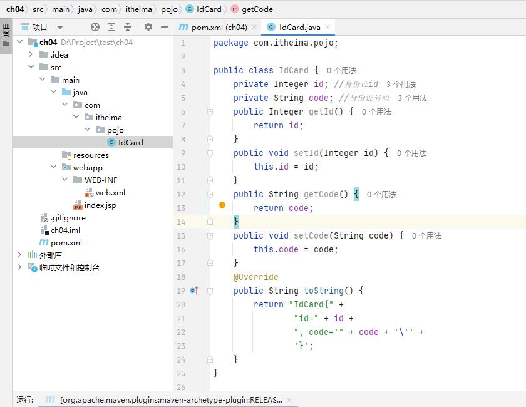Hide the project tool window with minus icon
The width and height of the screenshot is (526, 407).
coord(165,27)
